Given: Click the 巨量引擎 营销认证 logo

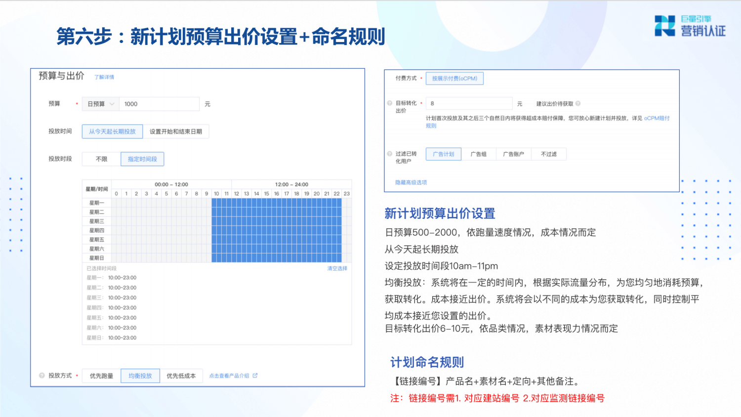Looking at the screenshot, I should (690, 26).
